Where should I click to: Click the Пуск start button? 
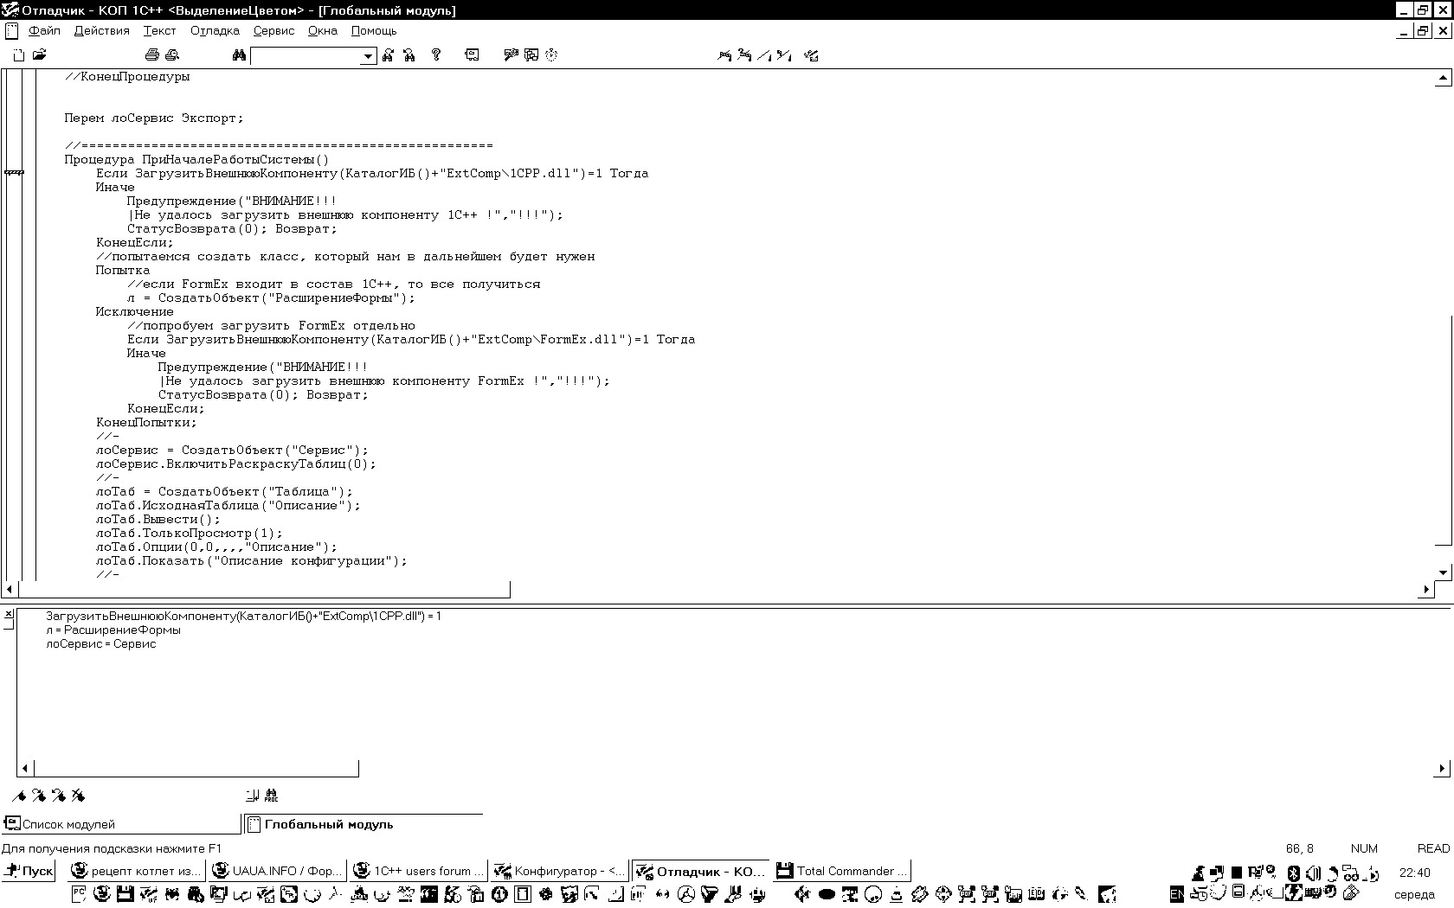(29, 871)
